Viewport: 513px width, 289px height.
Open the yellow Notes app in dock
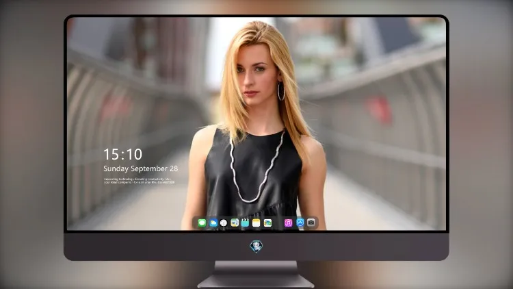(256, 223)
